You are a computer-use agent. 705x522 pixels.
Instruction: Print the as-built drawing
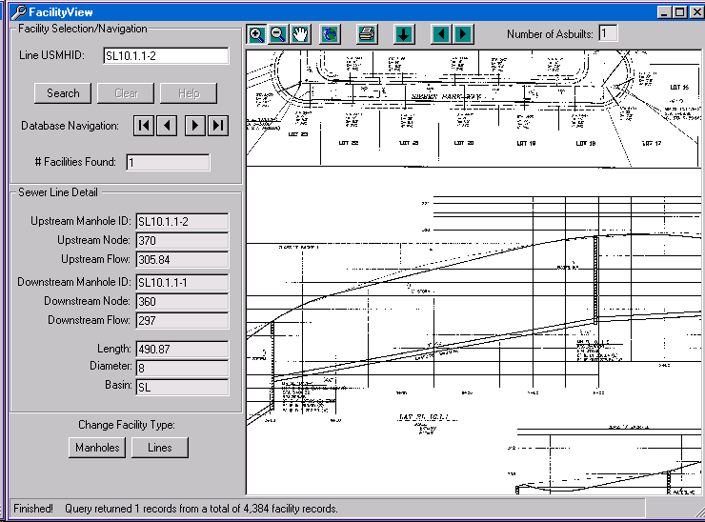tap(367, 34)
